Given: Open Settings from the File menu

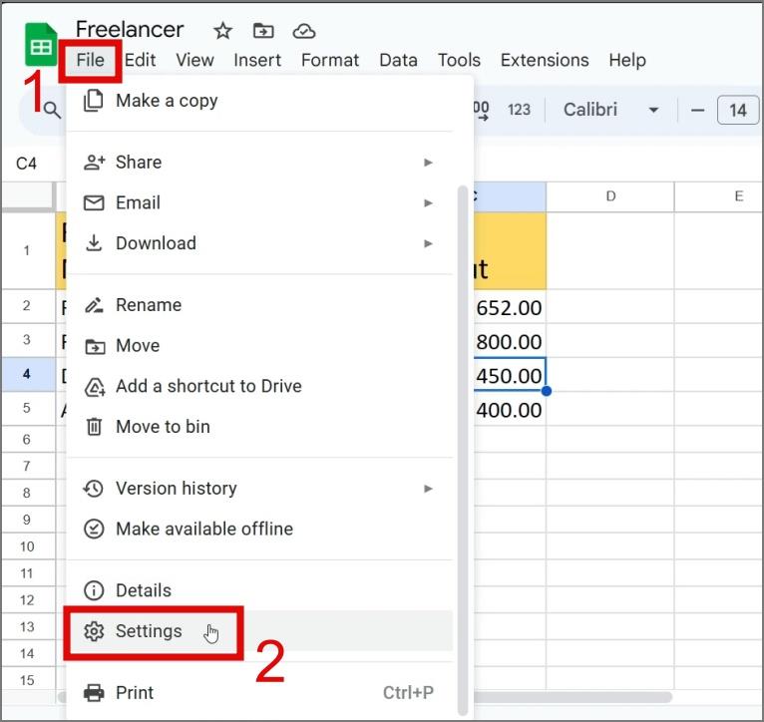Looking at the screenshot, I should pyautogui.click(x=259, y=631).
